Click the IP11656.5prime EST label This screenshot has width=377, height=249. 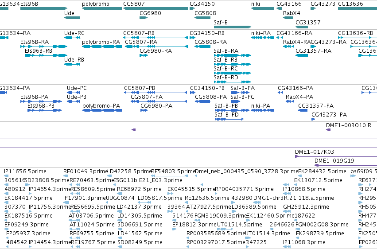[25, 171]
